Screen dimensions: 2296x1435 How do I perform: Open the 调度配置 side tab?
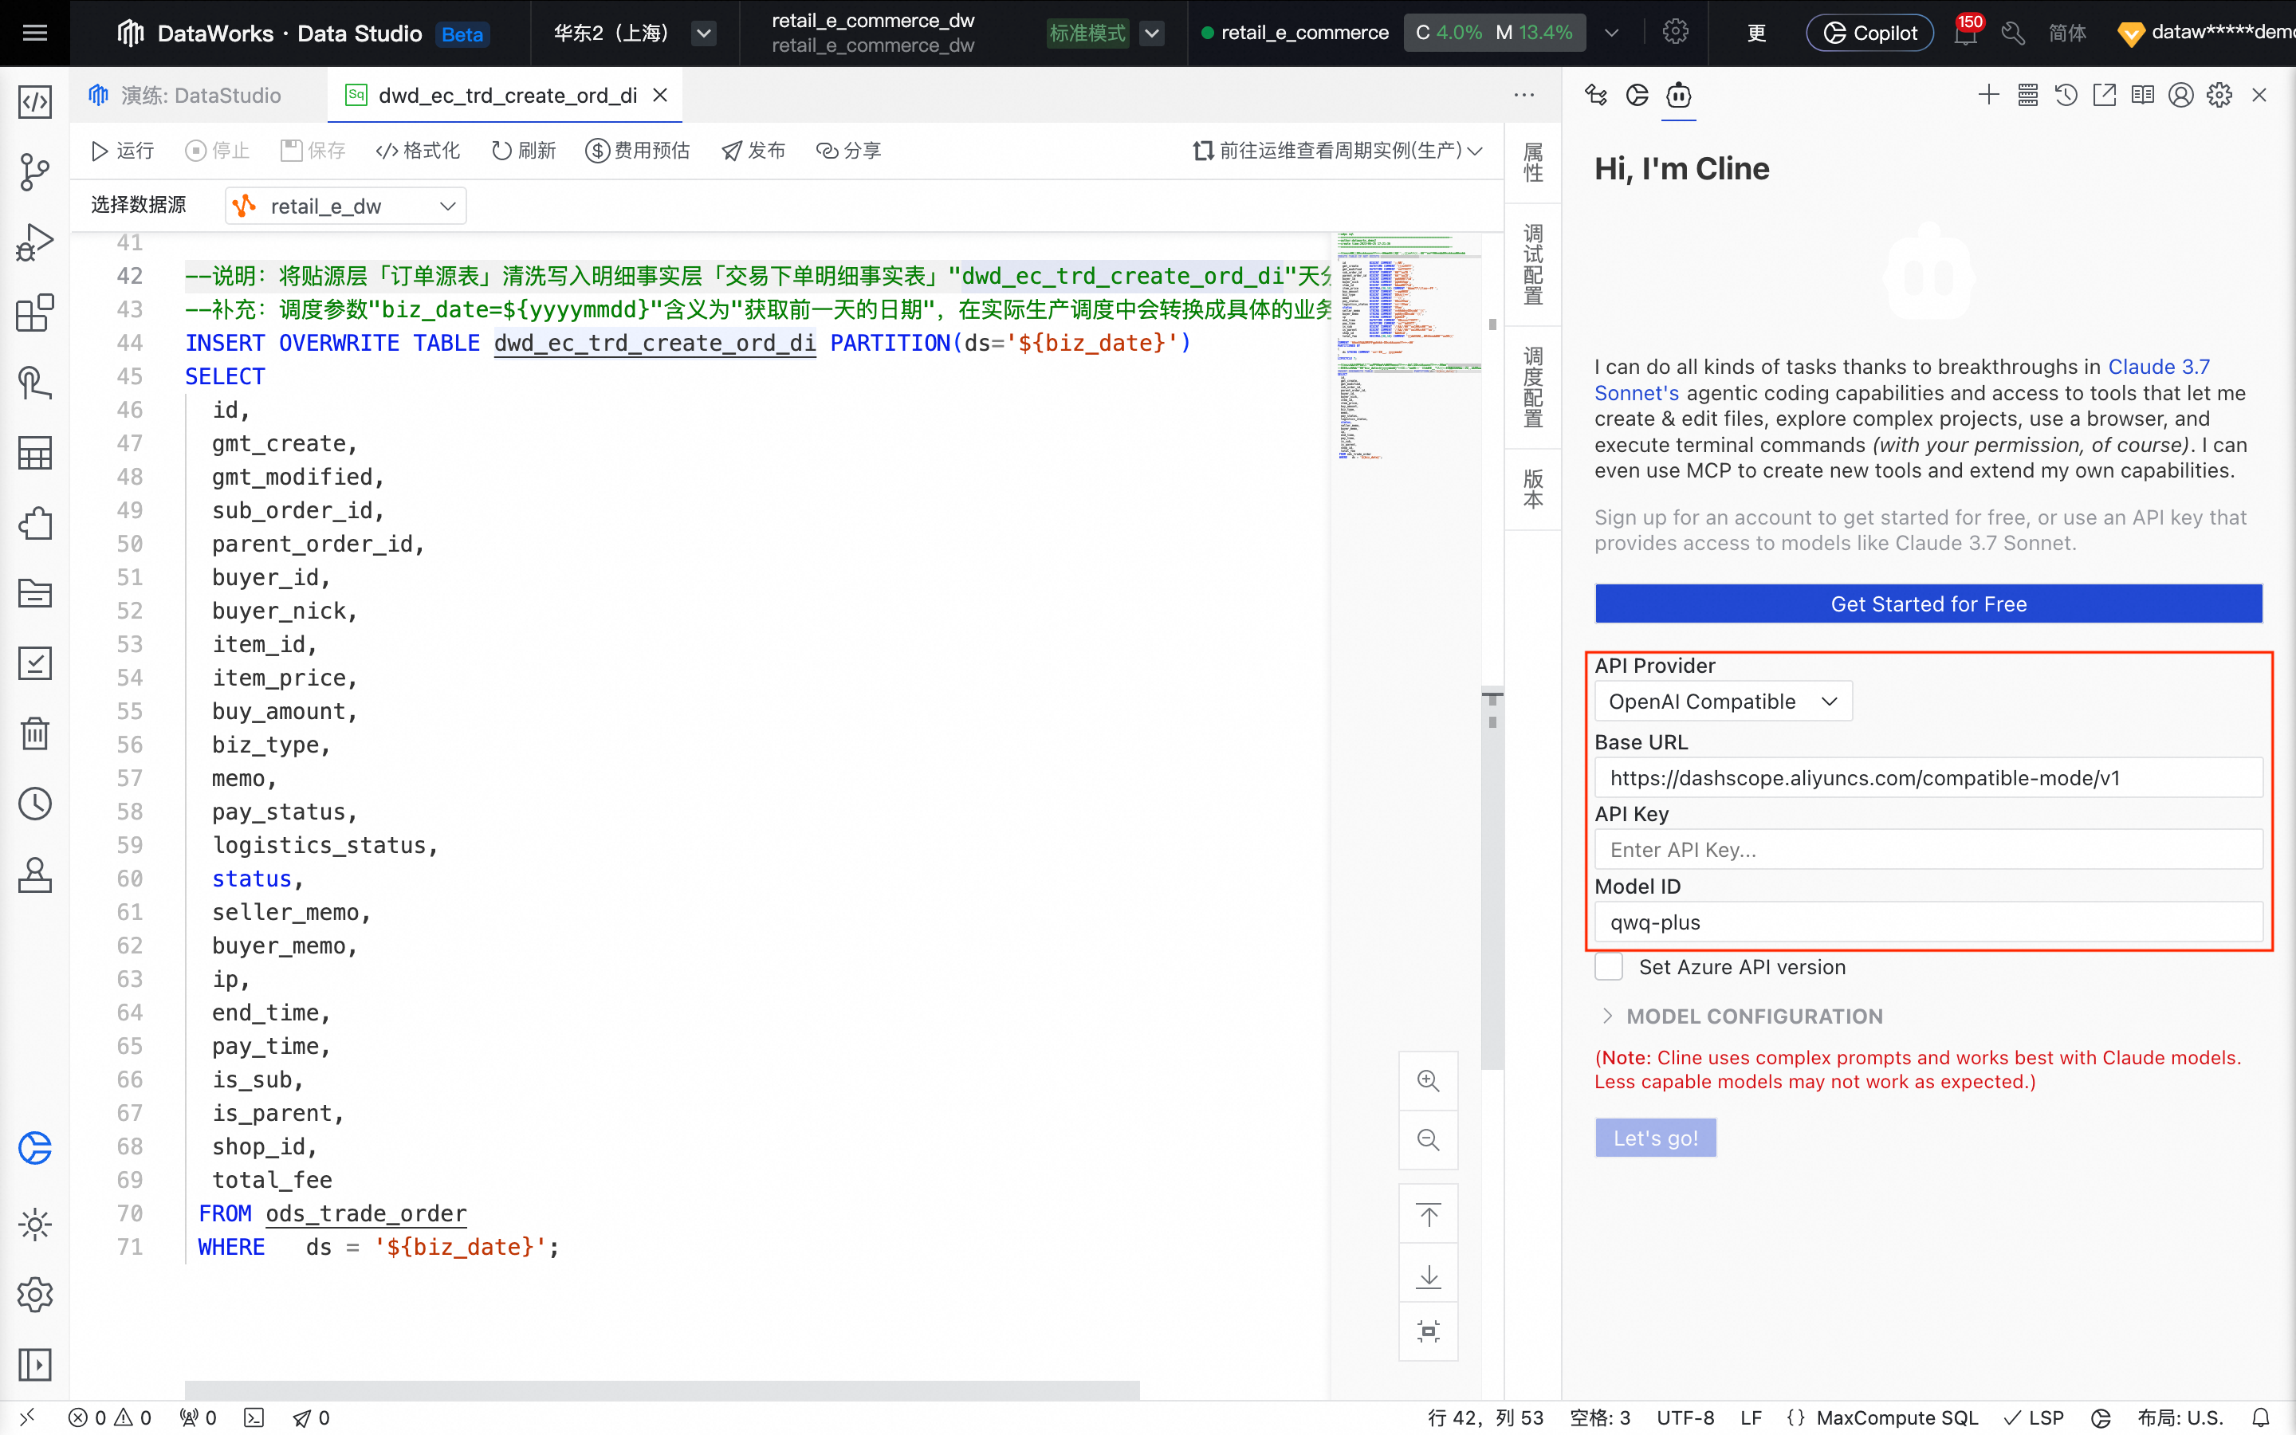[x=1532, y=384]
